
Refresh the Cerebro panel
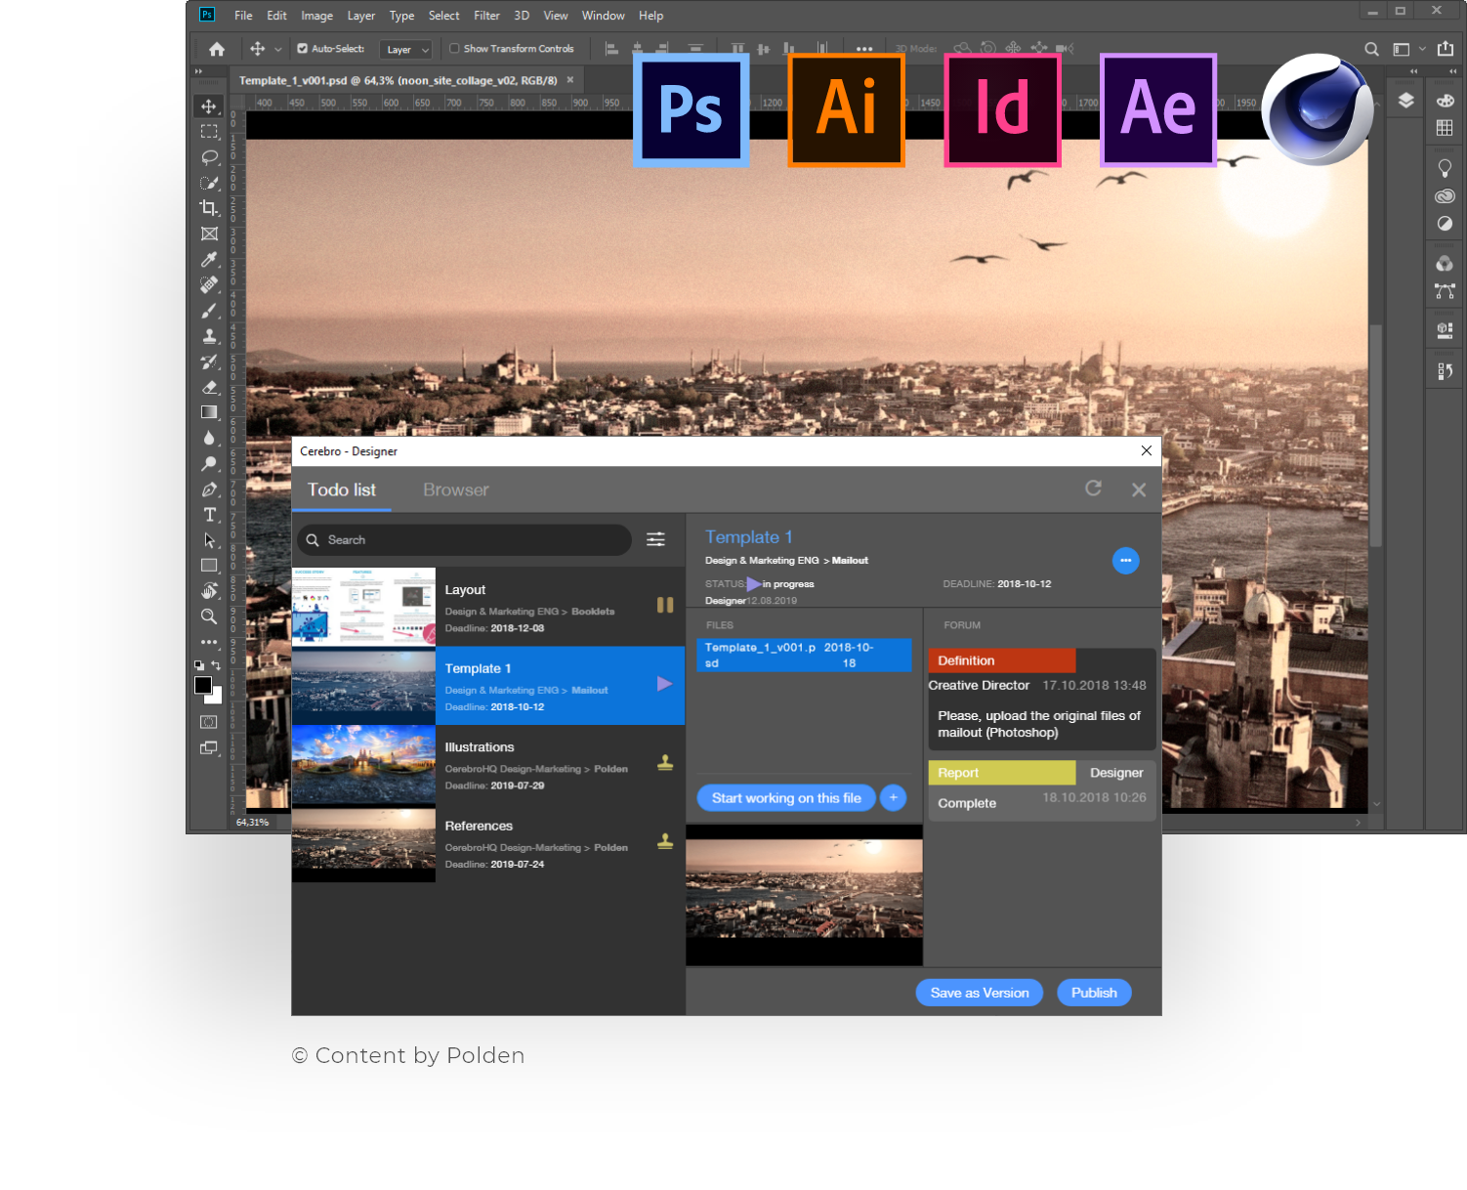point(1093,489)
